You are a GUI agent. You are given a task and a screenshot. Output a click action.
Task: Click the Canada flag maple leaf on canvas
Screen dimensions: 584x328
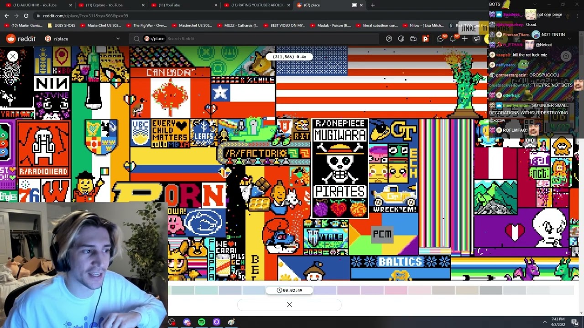pos(170,97)
